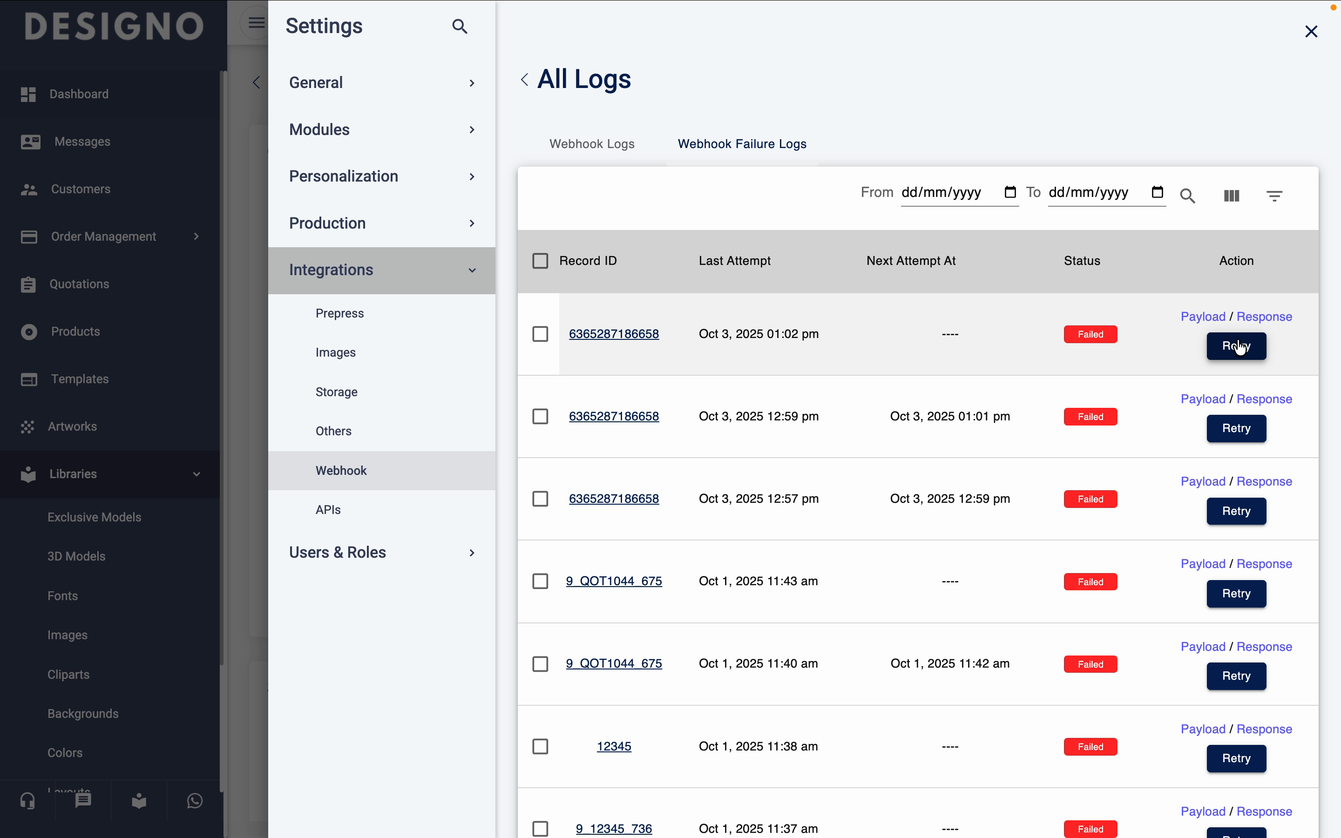Click the back arrow beside All Logs

(x=524, y=80)
